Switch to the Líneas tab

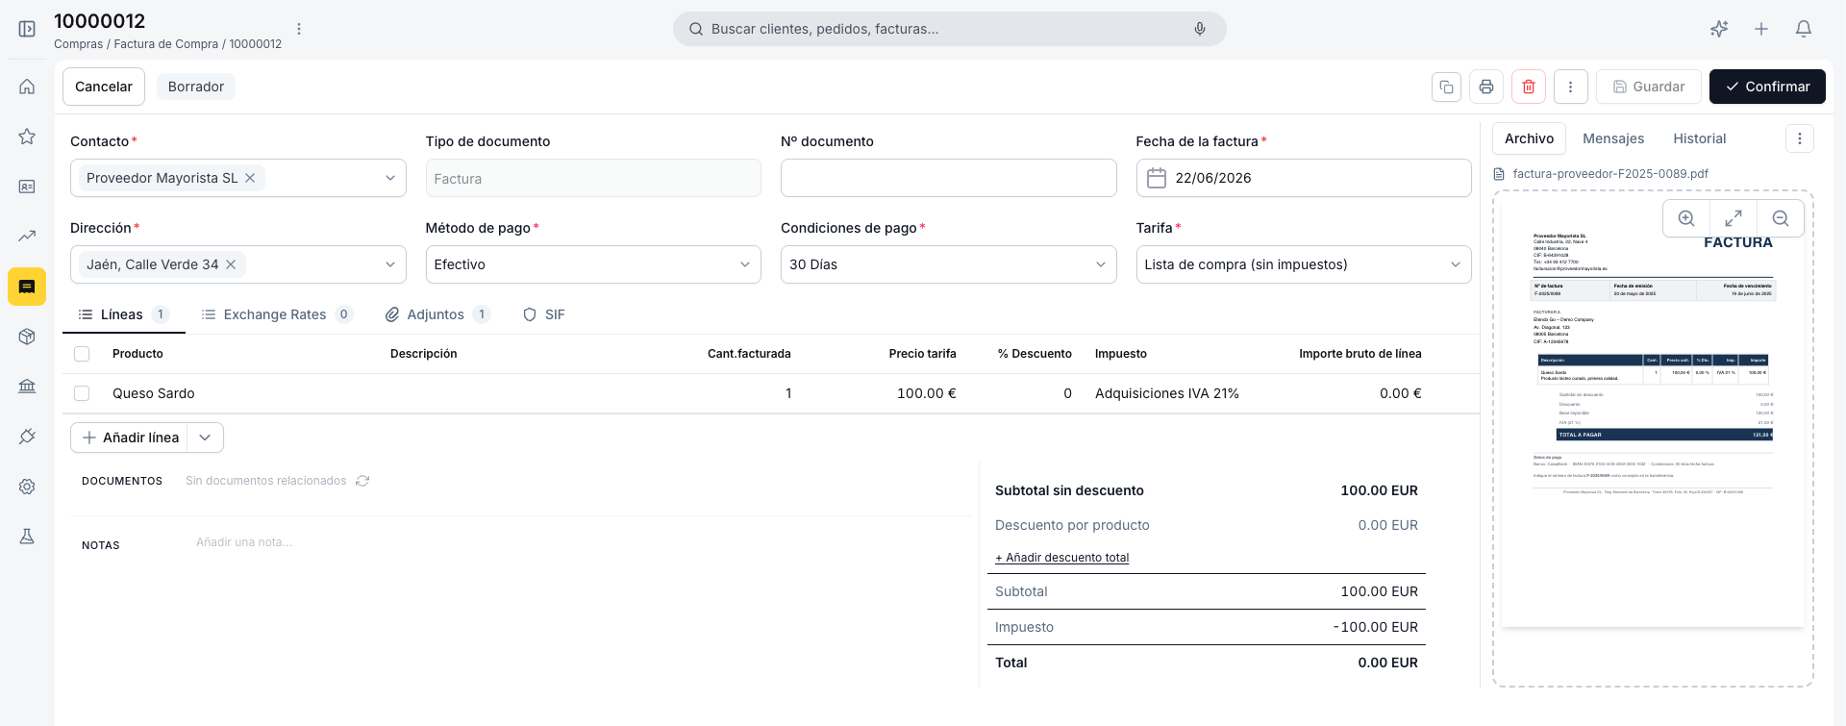coord(124,314)
